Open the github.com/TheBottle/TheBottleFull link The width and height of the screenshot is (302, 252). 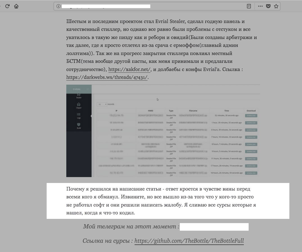[189, 241]
